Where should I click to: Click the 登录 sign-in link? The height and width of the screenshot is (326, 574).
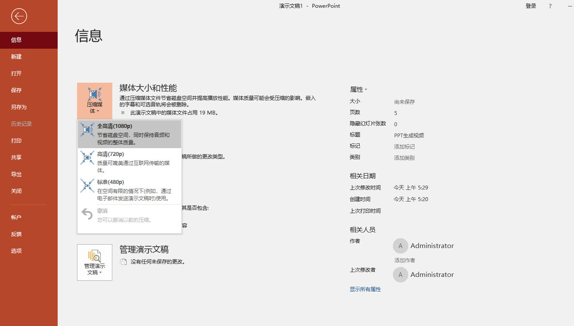coord(531,6)
